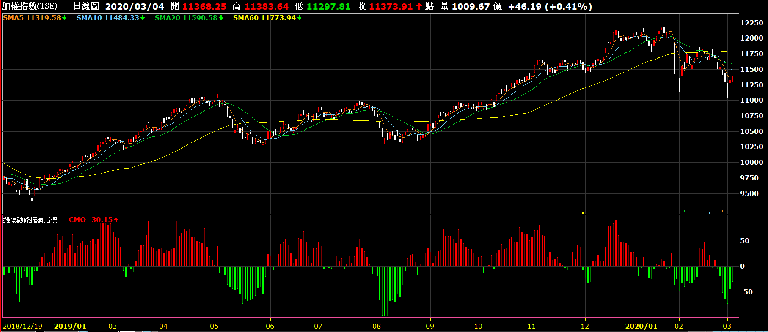The image size is (768, 332).
Task: Click the yellow SMA60 marker below the price chart
Action: click(x=583, y=212)
